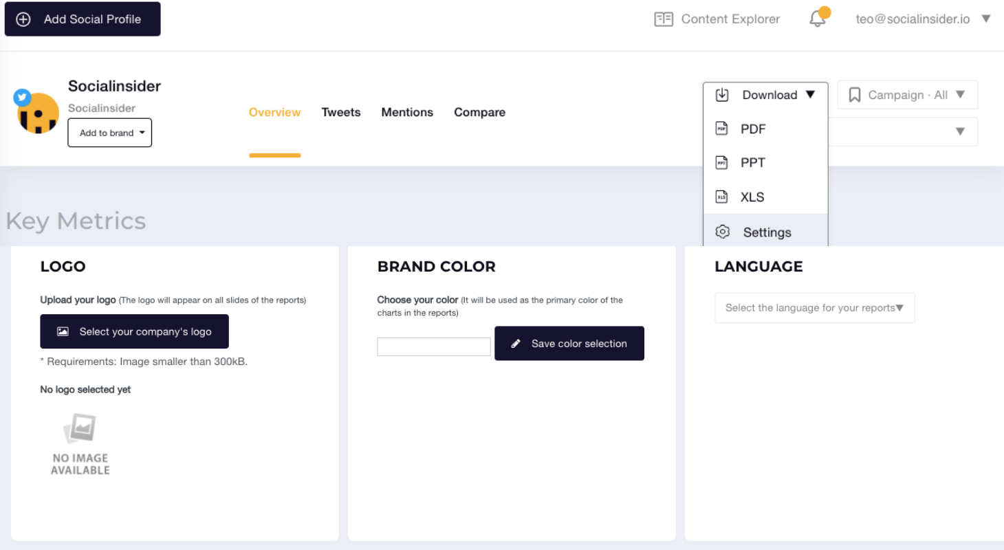Viewport: 1004px width, 550px height.
Task: Click the PPT file icon
Action: coord(721,163)
